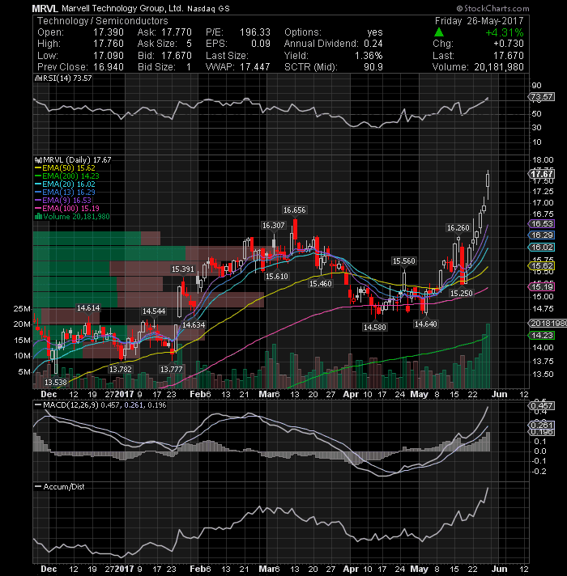The image size is (567, 576).
Task: Click the Prev Close value 16.940
Action: click(109, 67)
